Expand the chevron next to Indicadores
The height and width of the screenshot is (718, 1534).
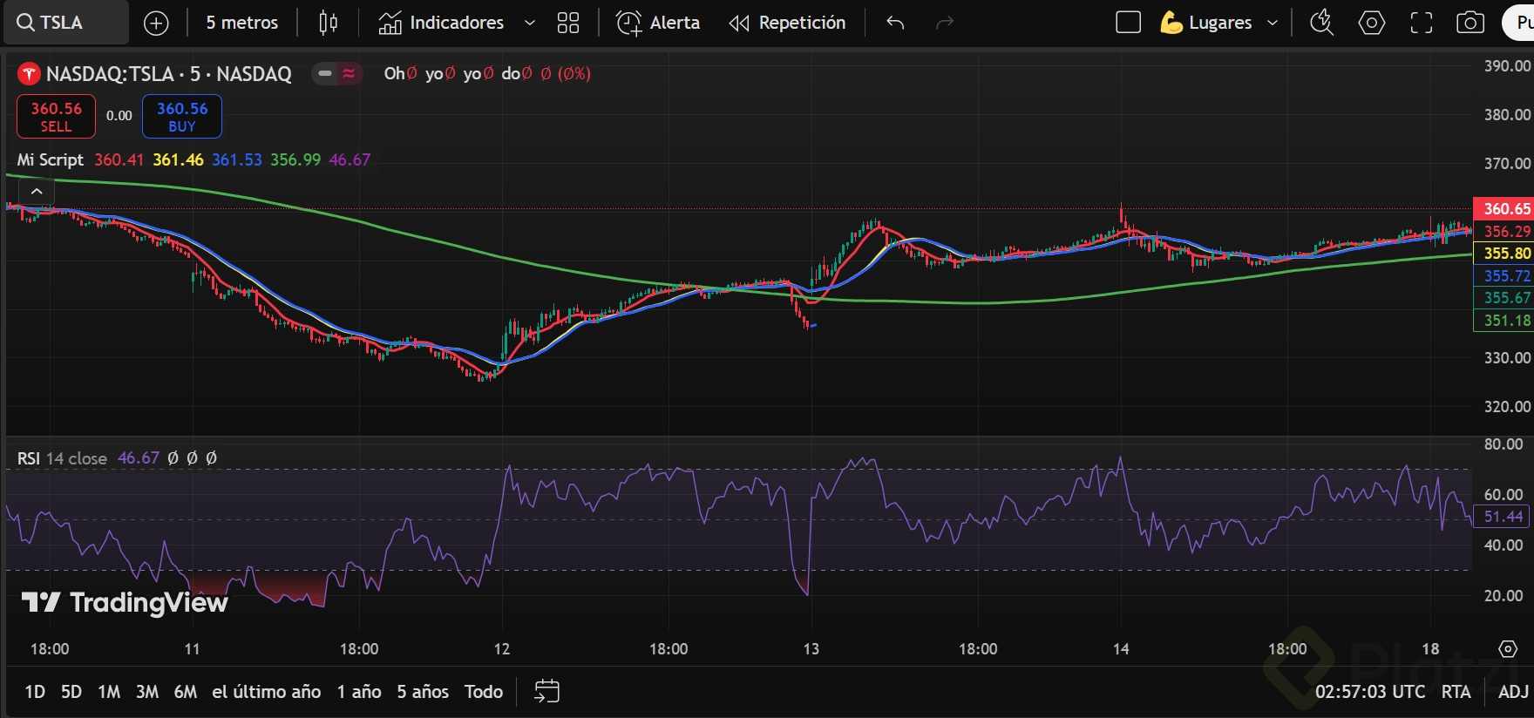tap(529, 23)
